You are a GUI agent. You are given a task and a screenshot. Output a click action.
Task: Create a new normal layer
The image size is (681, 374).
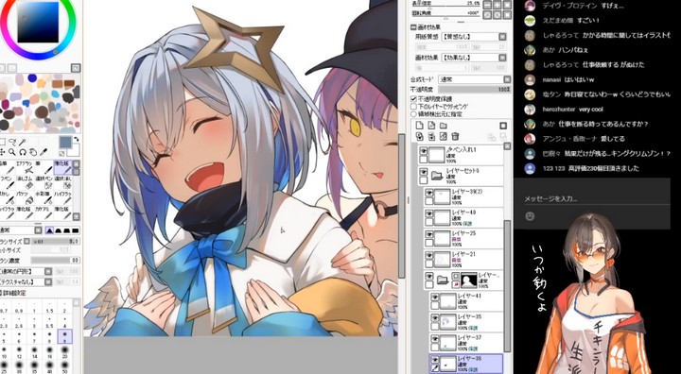[x=420, y=126]
